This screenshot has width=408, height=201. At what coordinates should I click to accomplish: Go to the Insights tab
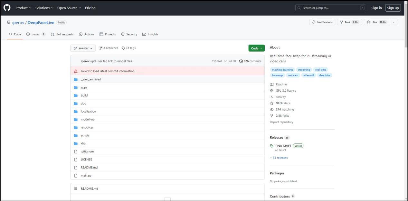(150, 34)
